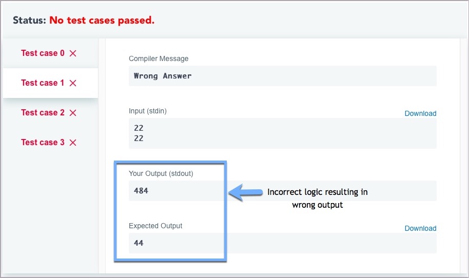Click the Compiler Message label
Image resolution: width=469 pixels, height=278 pixels.
point(159,58)
